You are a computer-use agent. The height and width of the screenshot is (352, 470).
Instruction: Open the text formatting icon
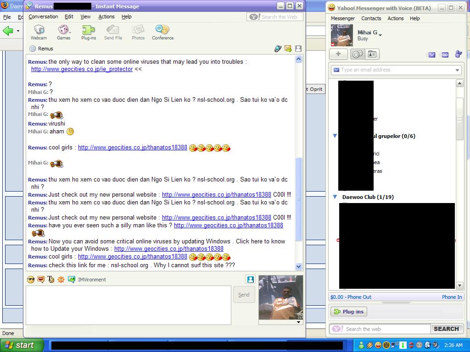51,280
